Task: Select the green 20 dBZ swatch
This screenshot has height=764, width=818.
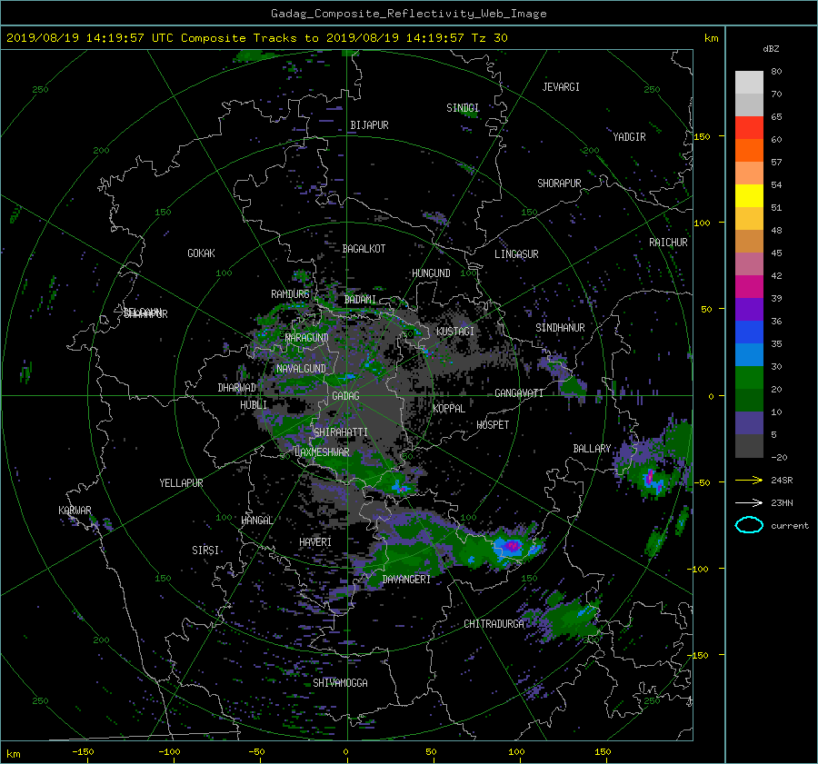Action: (749, 377)
